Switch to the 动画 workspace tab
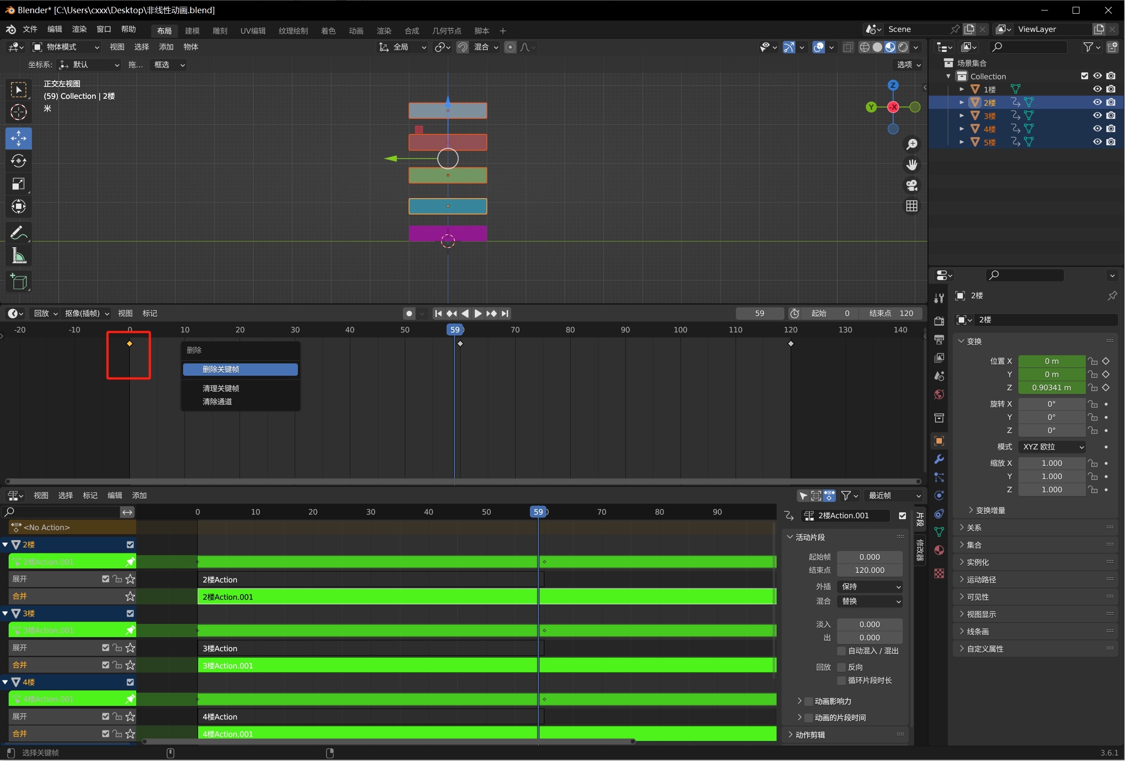This screenshot has height=761, width=1125. [356, 31]
